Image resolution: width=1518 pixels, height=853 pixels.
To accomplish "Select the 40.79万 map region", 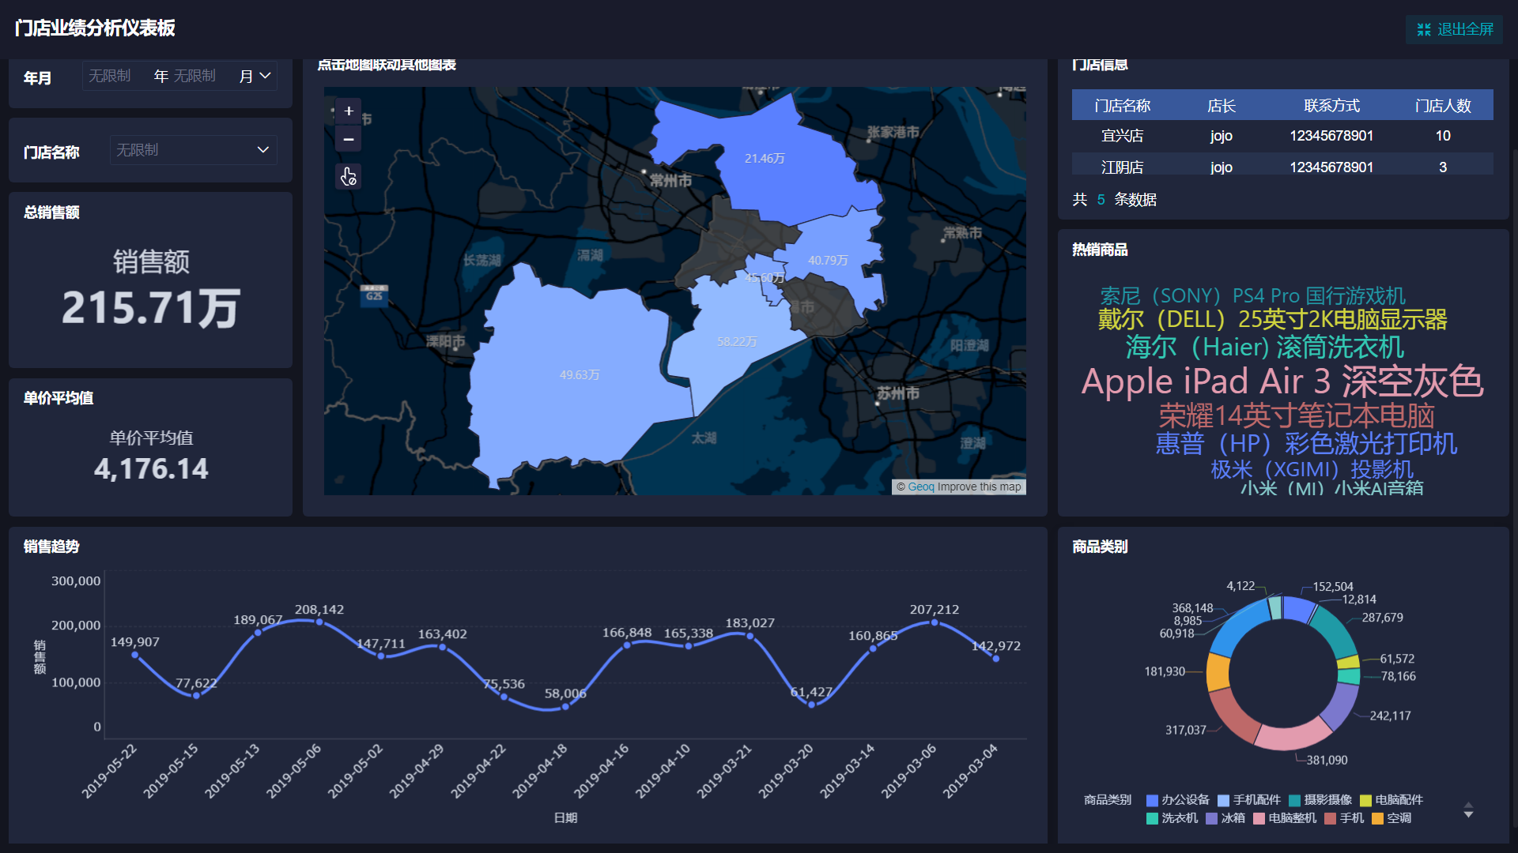I will 828,261.
